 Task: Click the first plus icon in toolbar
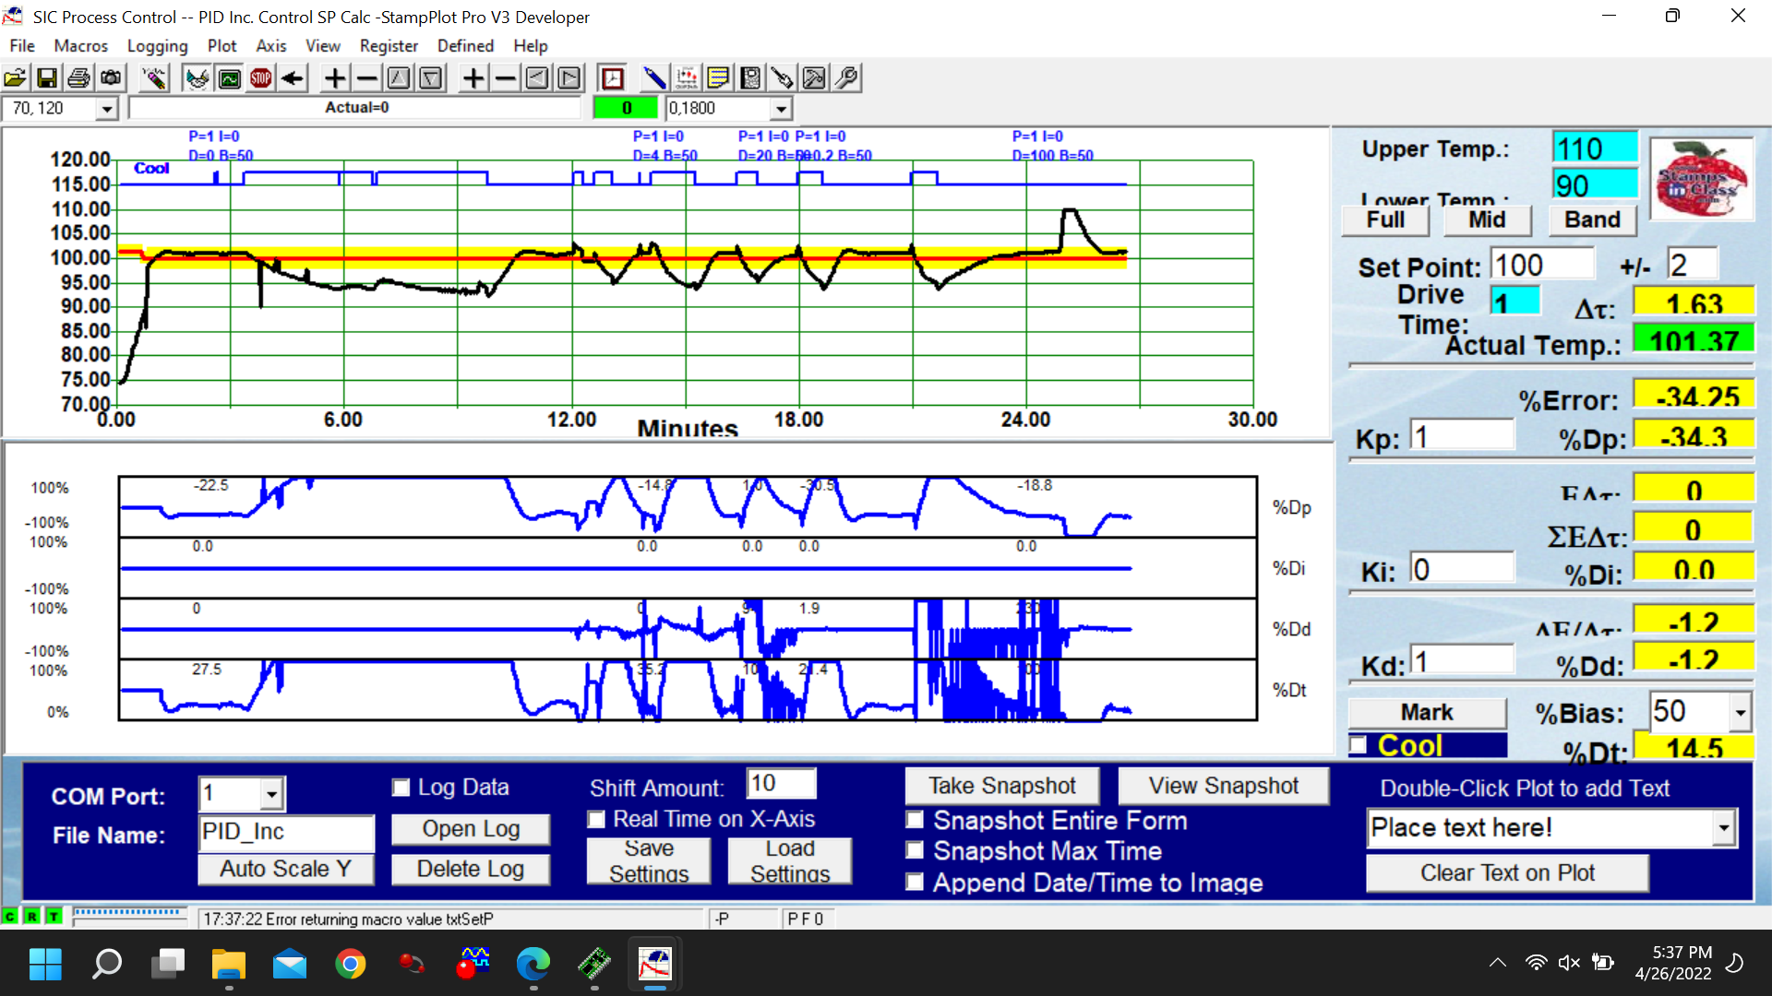coord(335,78)
